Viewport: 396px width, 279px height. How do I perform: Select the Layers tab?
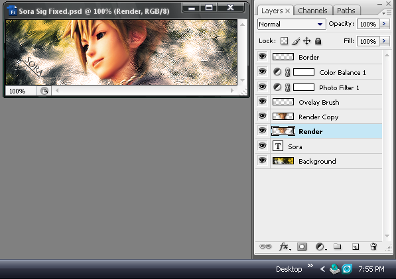[272, 11]
